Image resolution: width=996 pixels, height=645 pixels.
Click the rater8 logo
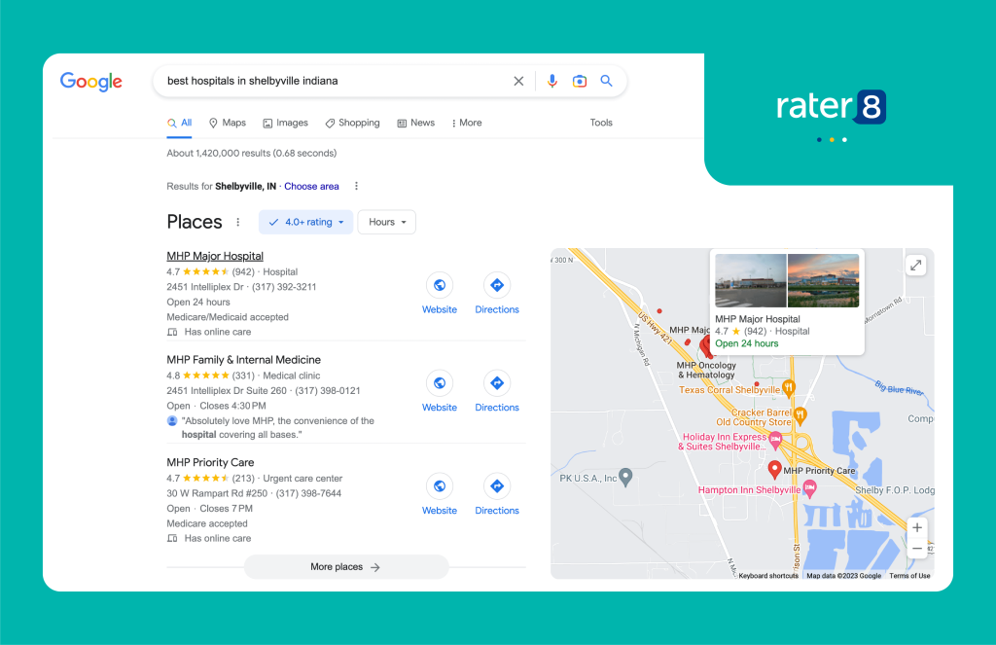pyautogui.click(x=831, y=107)
